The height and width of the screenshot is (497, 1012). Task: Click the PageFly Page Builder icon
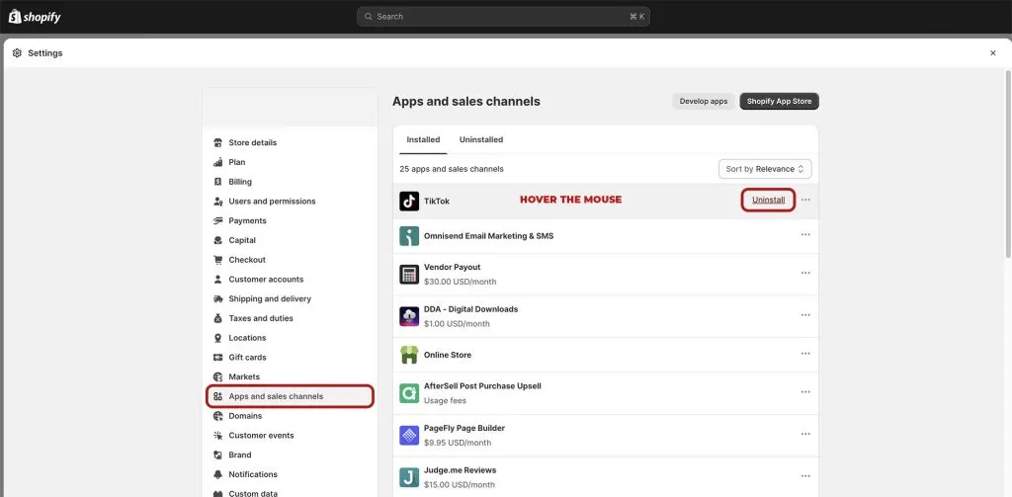pyautogui.click(x=409, y=435)
